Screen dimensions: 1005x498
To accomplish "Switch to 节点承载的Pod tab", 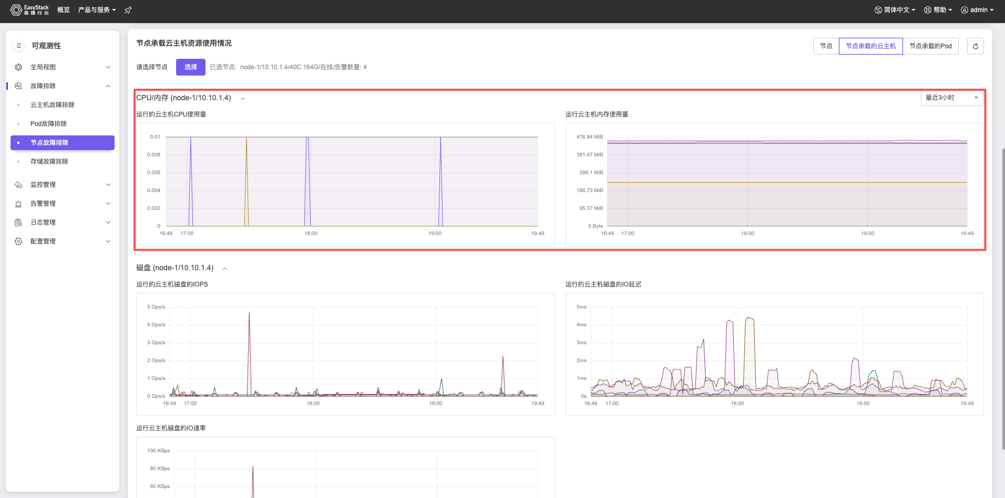I will click(x=930, y=46).
